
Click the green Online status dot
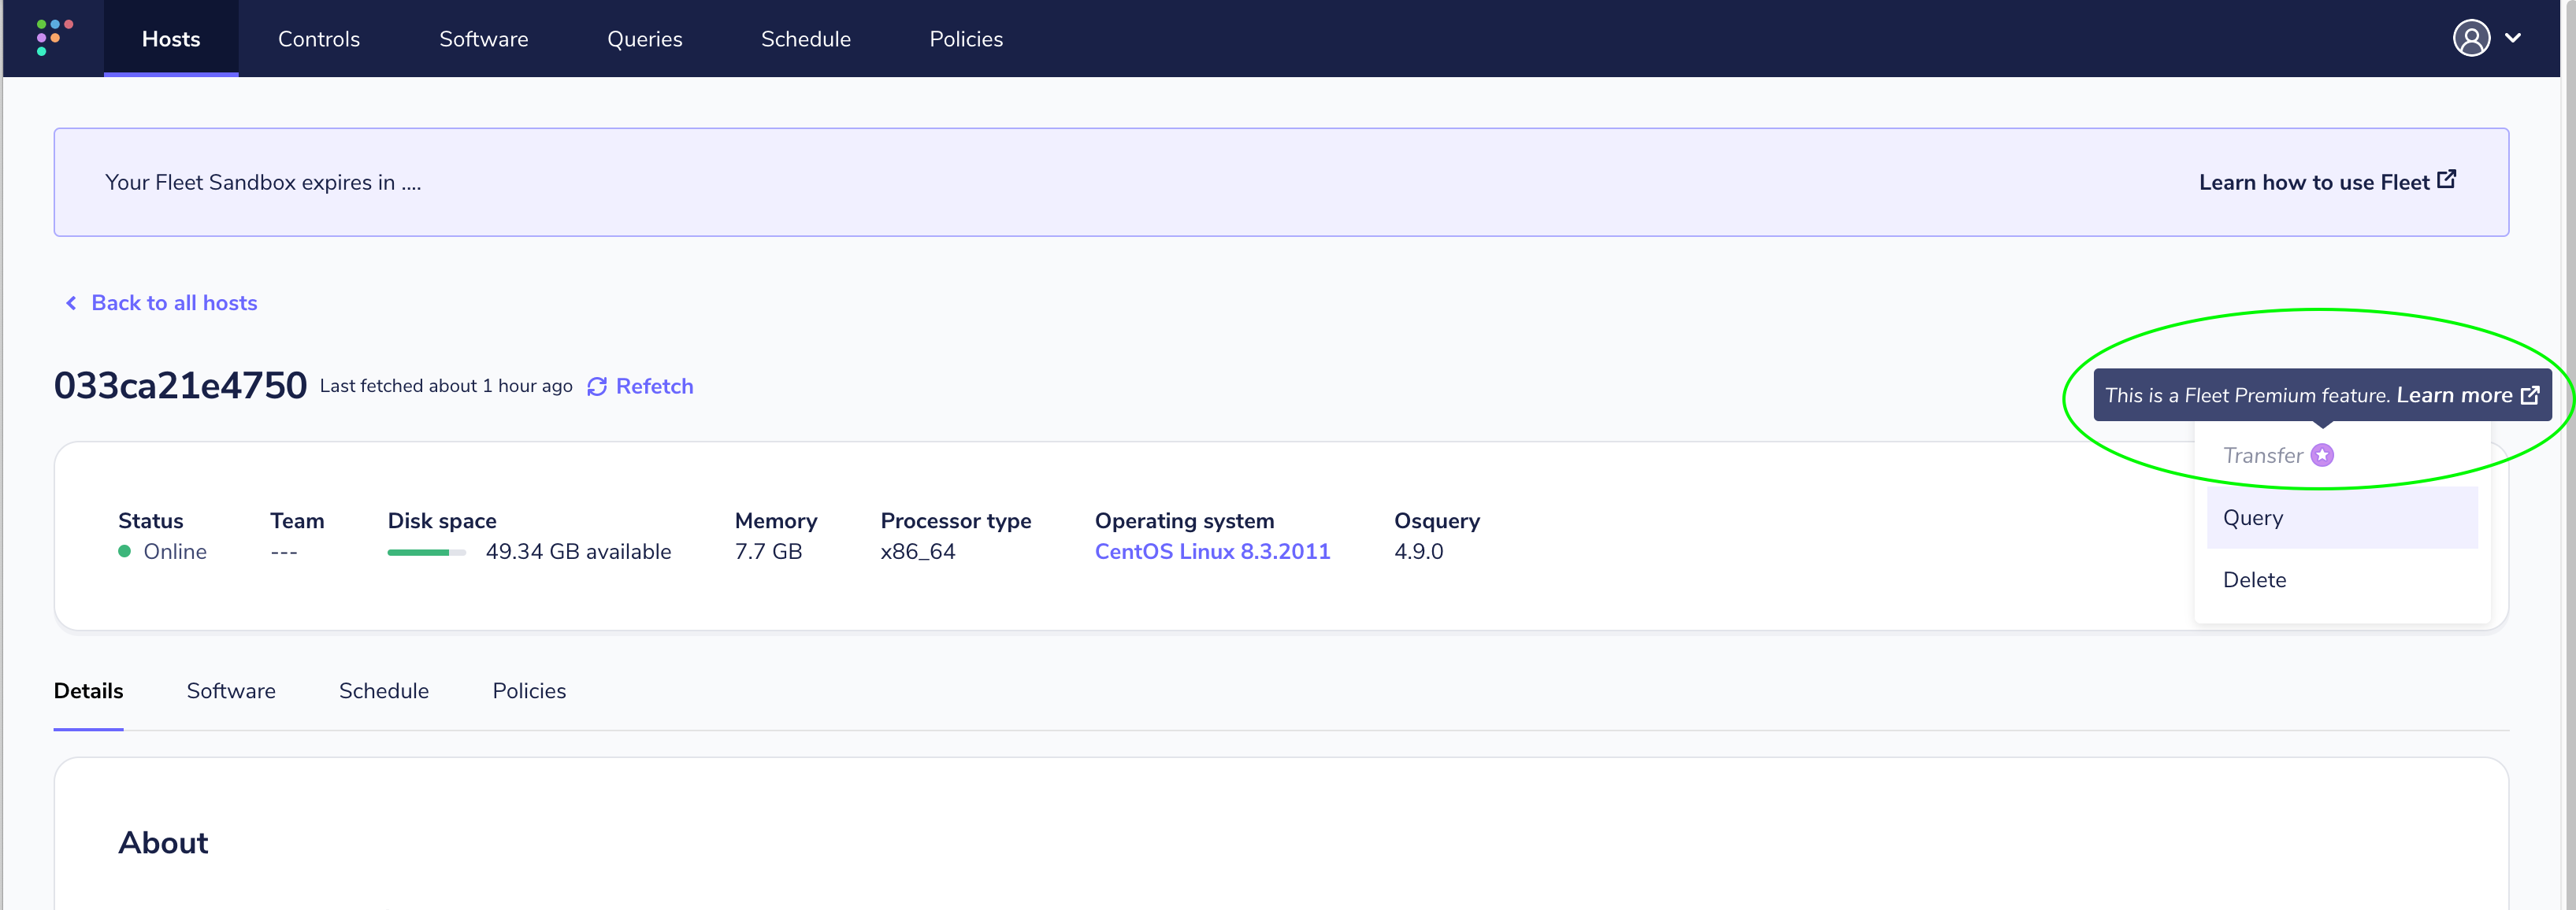point(125,551)
